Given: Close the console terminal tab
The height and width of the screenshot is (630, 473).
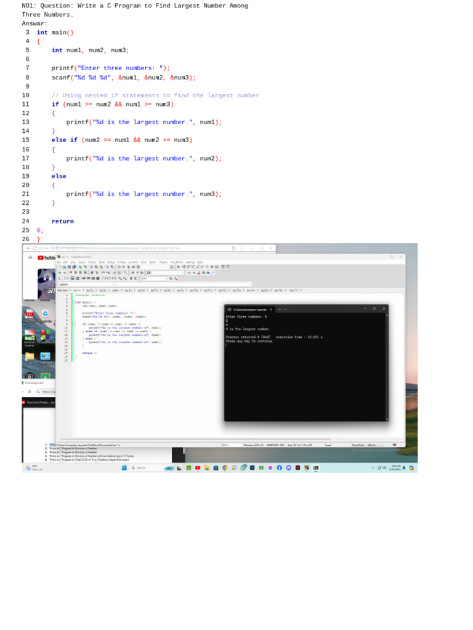Looking at the screenshot, I should coord(271,309).
